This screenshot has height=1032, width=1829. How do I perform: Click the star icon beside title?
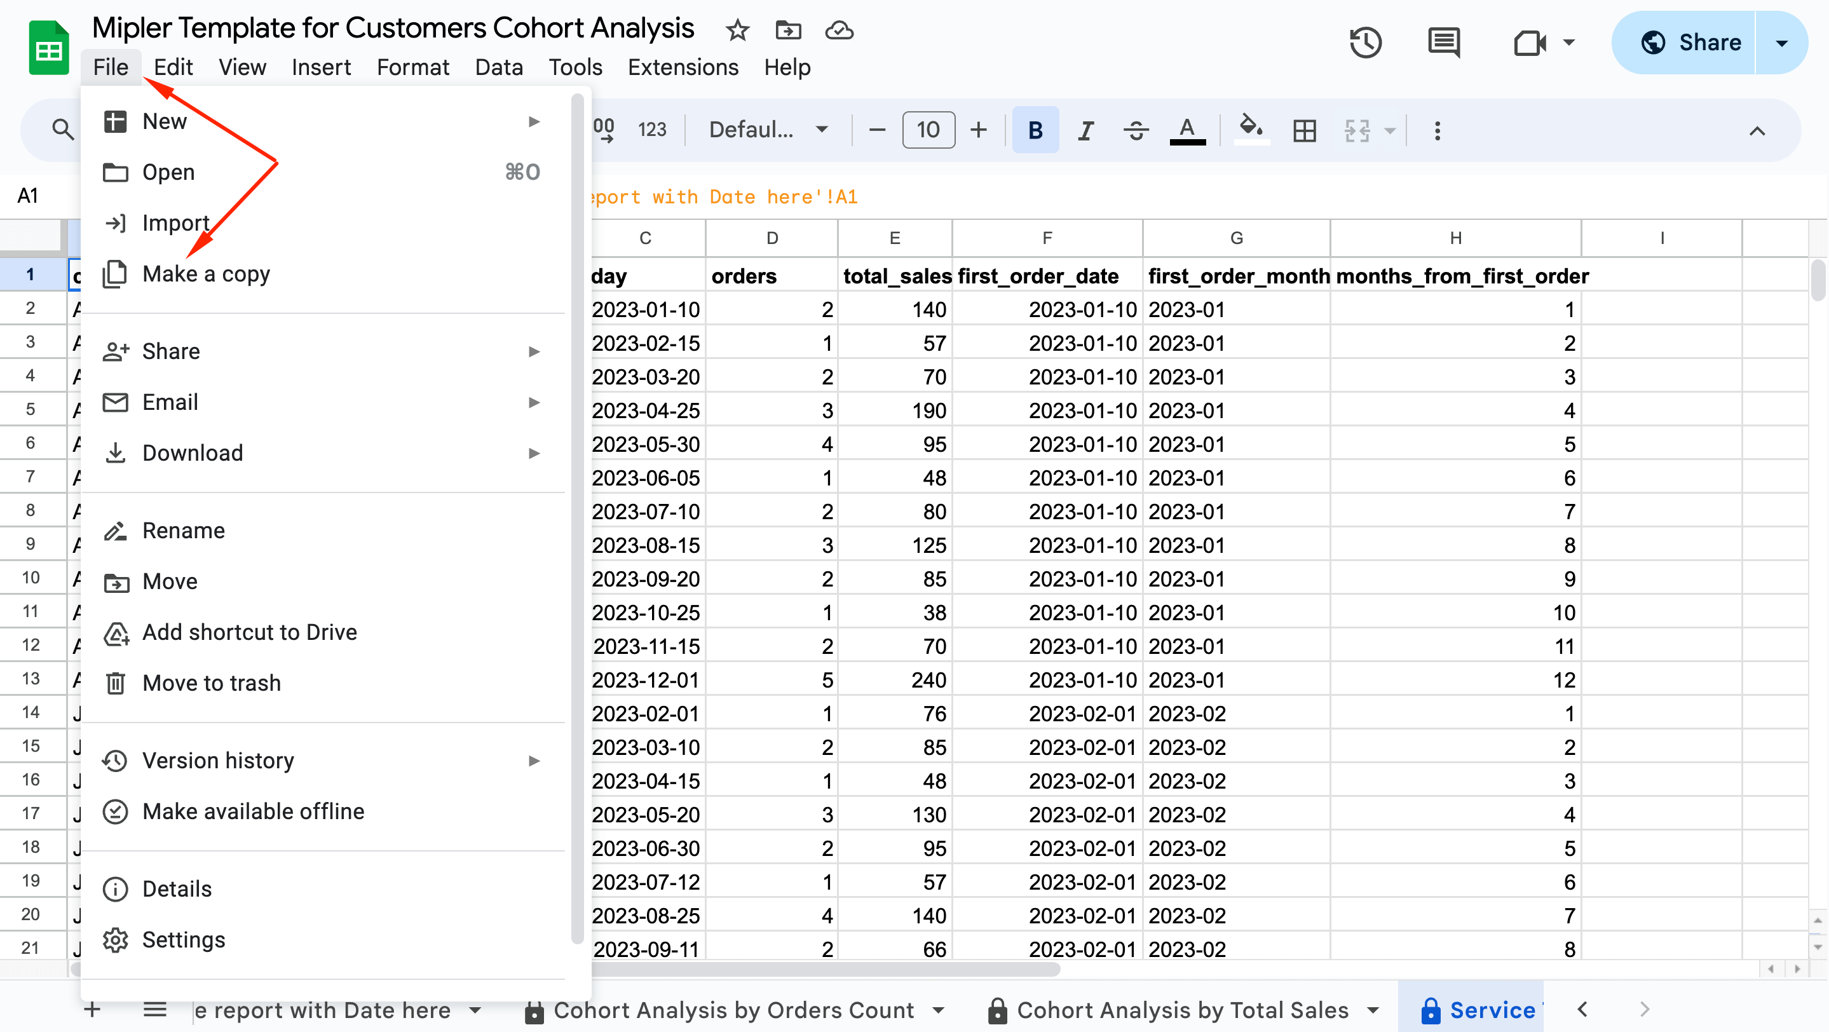click(737, 30)
